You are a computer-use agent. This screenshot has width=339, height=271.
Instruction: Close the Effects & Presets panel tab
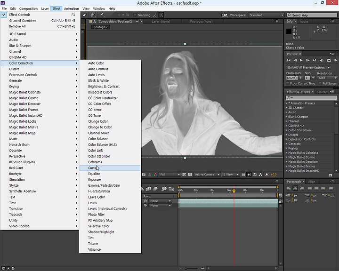[x=313, y=92]
